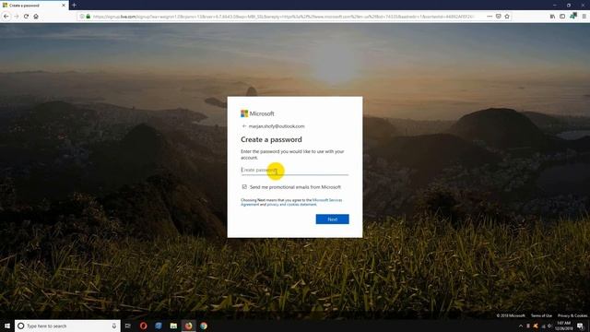This screenshot has width=590, height=332.
Task: Go back via arrow beside the email address
Action: [244, 126]
